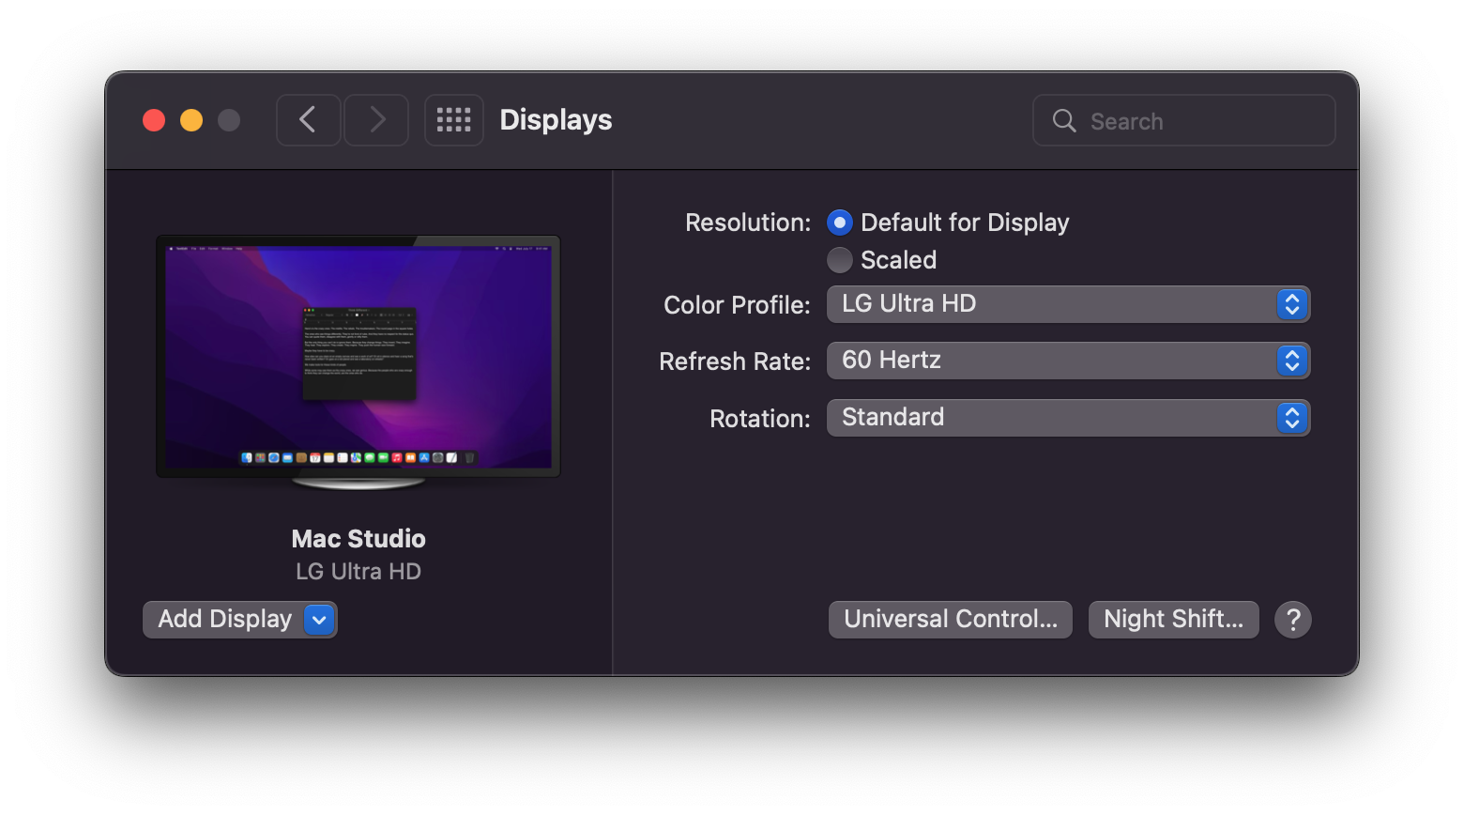This screenshot has height=815, width=1464.
Task: Click the red close window button
Action: click(154, 120)
